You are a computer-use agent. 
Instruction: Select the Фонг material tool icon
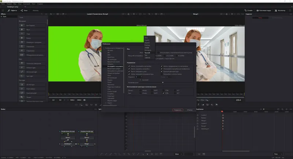(x=22, y=30)
